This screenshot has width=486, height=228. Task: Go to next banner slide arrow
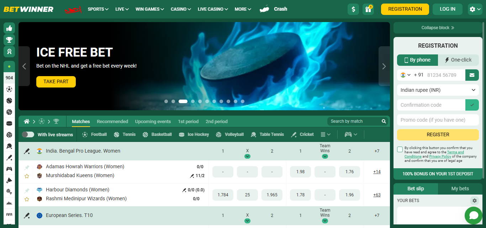(x=384, y=66)
